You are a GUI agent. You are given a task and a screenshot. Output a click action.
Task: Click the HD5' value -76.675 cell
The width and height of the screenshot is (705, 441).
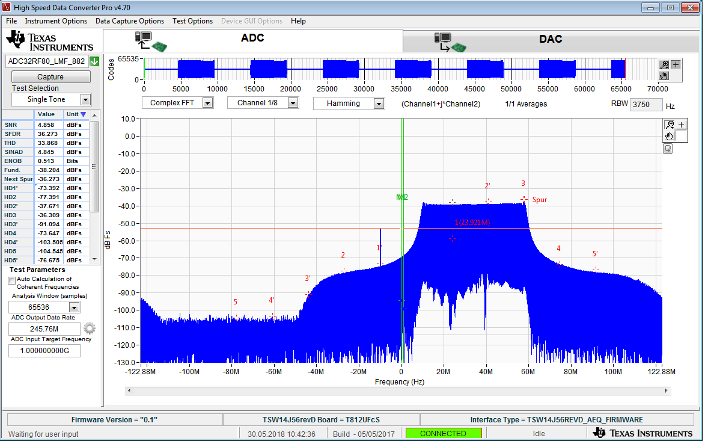point(49,260)
